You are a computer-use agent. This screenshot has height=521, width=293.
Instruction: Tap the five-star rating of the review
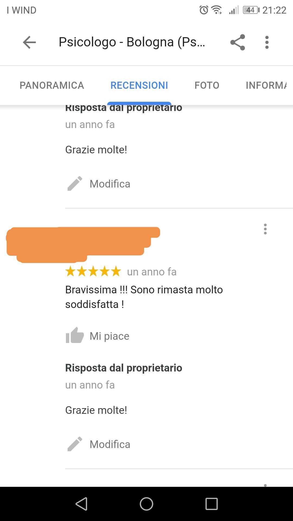pos(93,271)
